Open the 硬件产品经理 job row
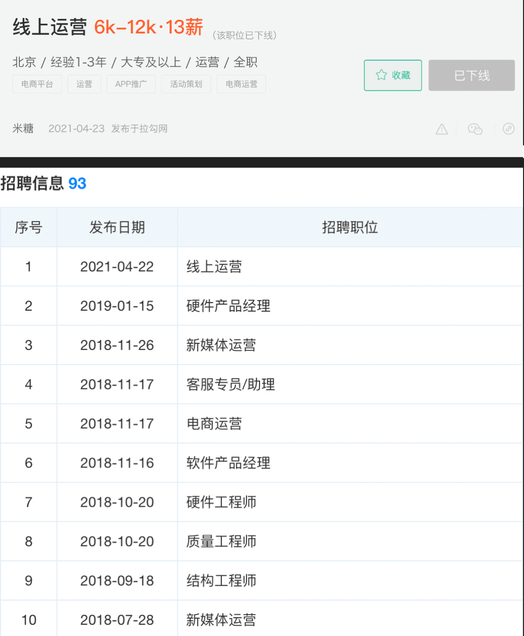This screenshot has height=636, width=524. [262, 306]
